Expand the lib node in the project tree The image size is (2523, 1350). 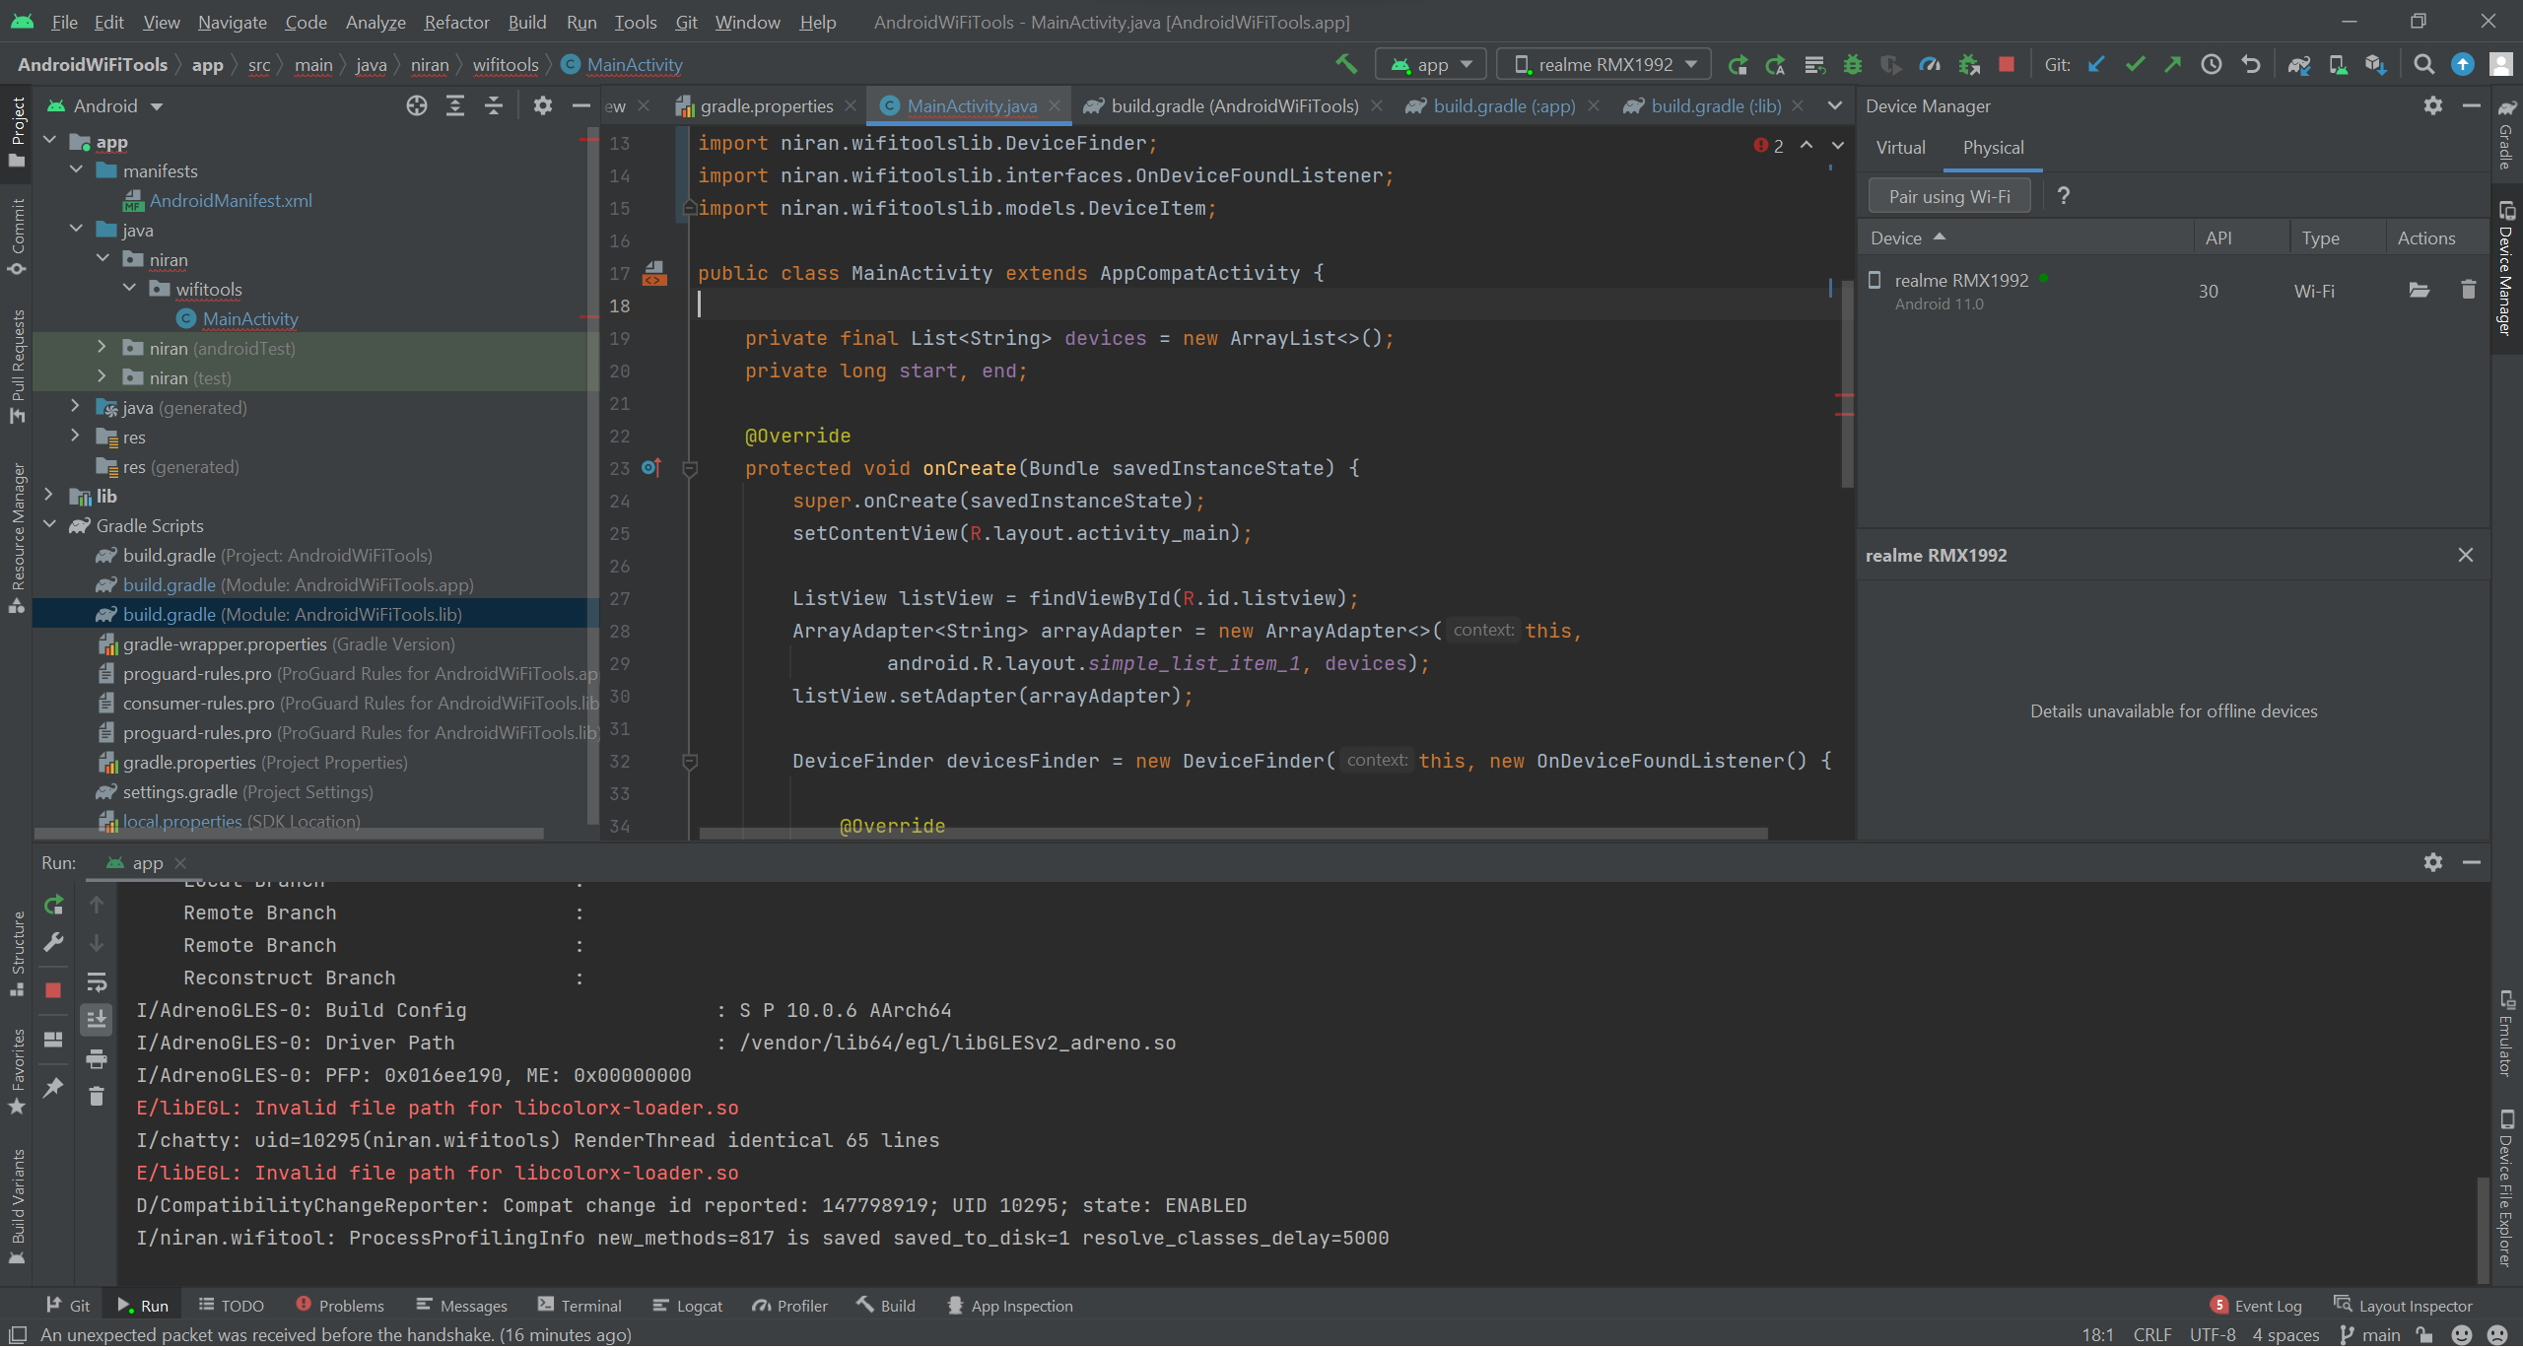click(x=49, y=495)
